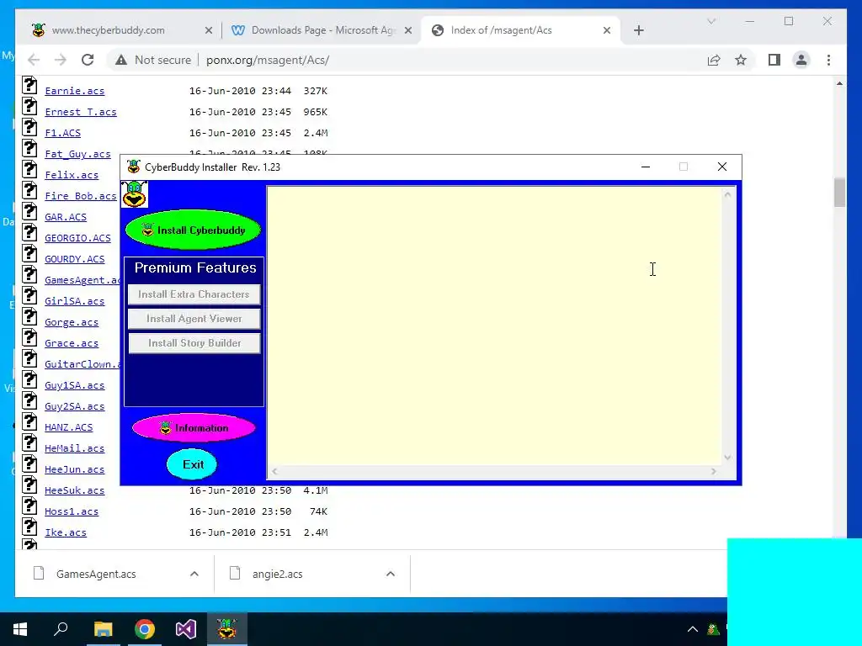Close the Downloads Page tab

tap(408, 31)
